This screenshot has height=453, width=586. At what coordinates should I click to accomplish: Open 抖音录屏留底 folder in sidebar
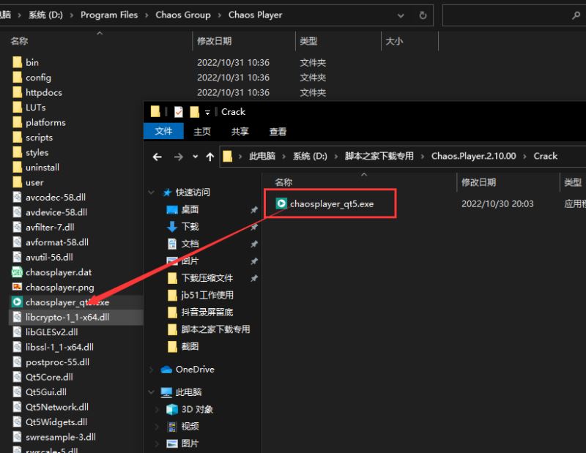[207, 312]
